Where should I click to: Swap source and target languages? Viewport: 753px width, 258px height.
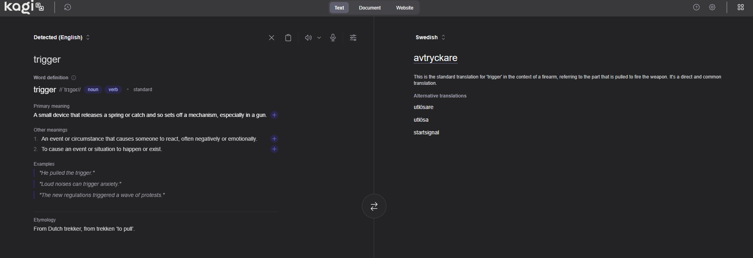(x=374, y=206)
